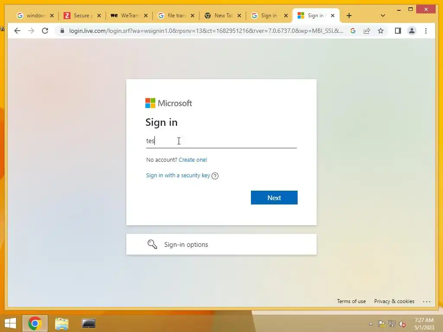Image resolution: width=443 pixels, height=332 pixels.
Task: Click the key icon beside Sign-in options
Action: point(152,244)
